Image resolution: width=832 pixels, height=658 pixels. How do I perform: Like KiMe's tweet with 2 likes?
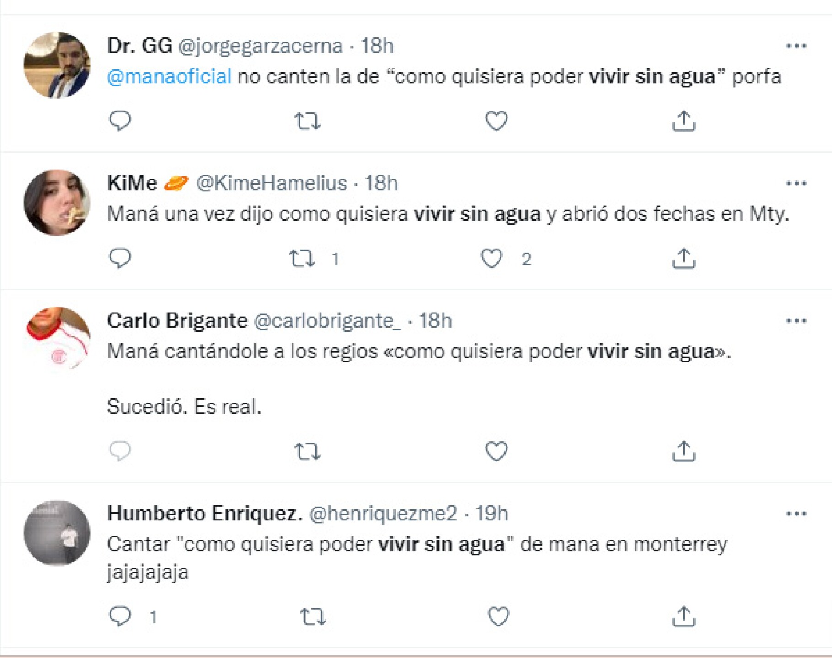(492, 259)
